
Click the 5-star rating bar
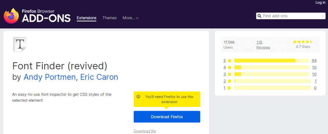(272, 61)
